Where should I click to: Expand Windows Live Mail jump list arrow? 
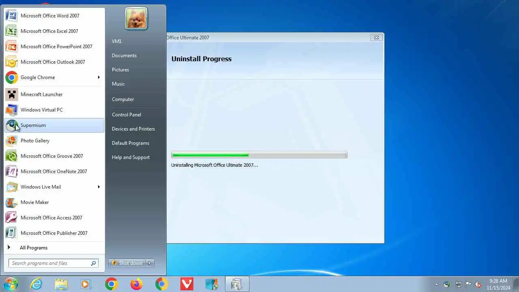99,187
